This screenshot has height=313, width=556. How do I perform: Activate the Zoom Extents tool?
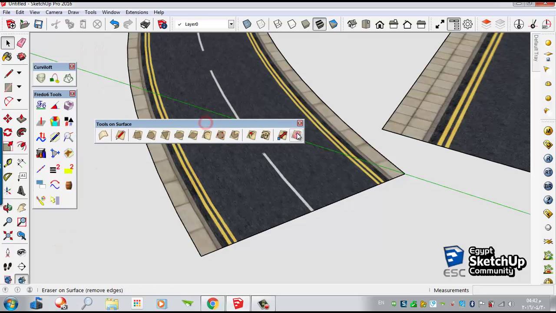tap(8, 236)
